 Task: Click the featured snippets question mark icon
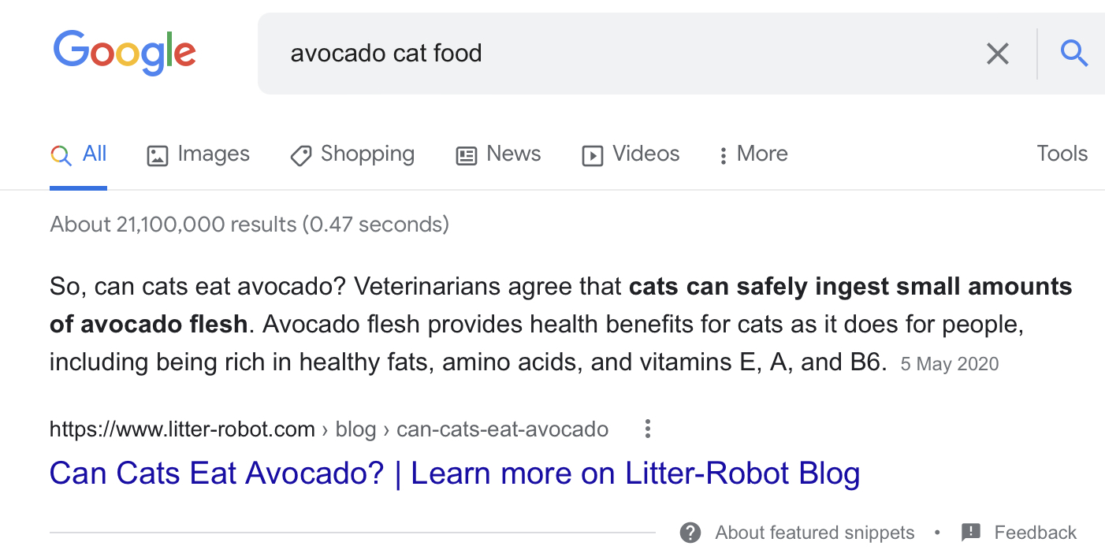pos(690,533)
